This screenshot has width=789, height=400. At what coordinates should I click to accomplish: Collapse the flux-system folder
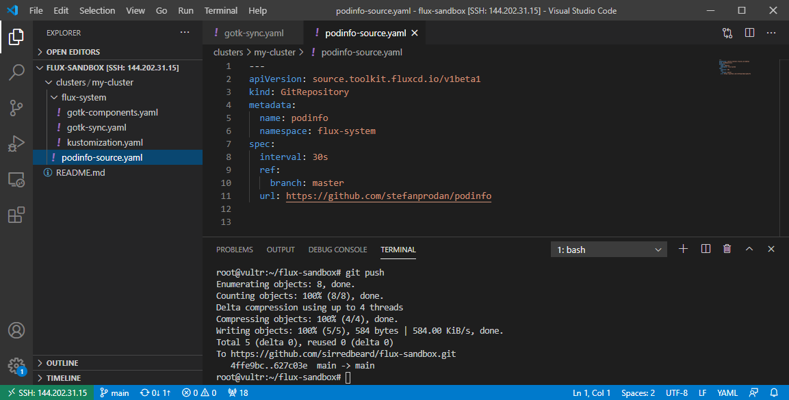click(x=118, y=98)
